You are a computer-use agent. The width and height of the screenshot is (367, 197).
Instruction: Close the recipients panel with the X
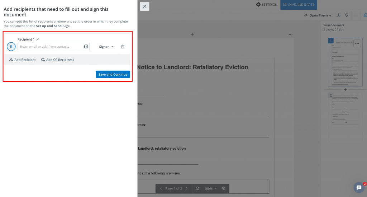(145, 6)
